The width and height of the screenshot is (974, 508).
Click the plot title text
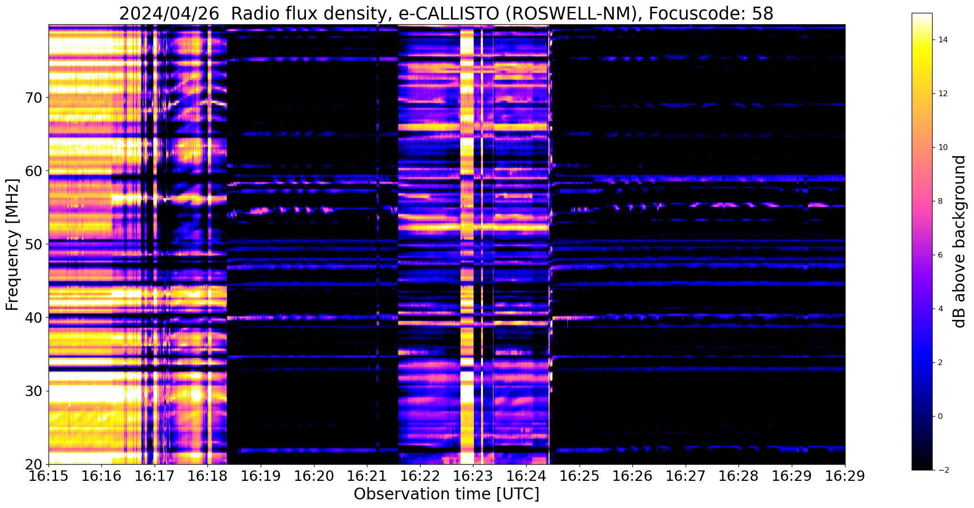446,13
